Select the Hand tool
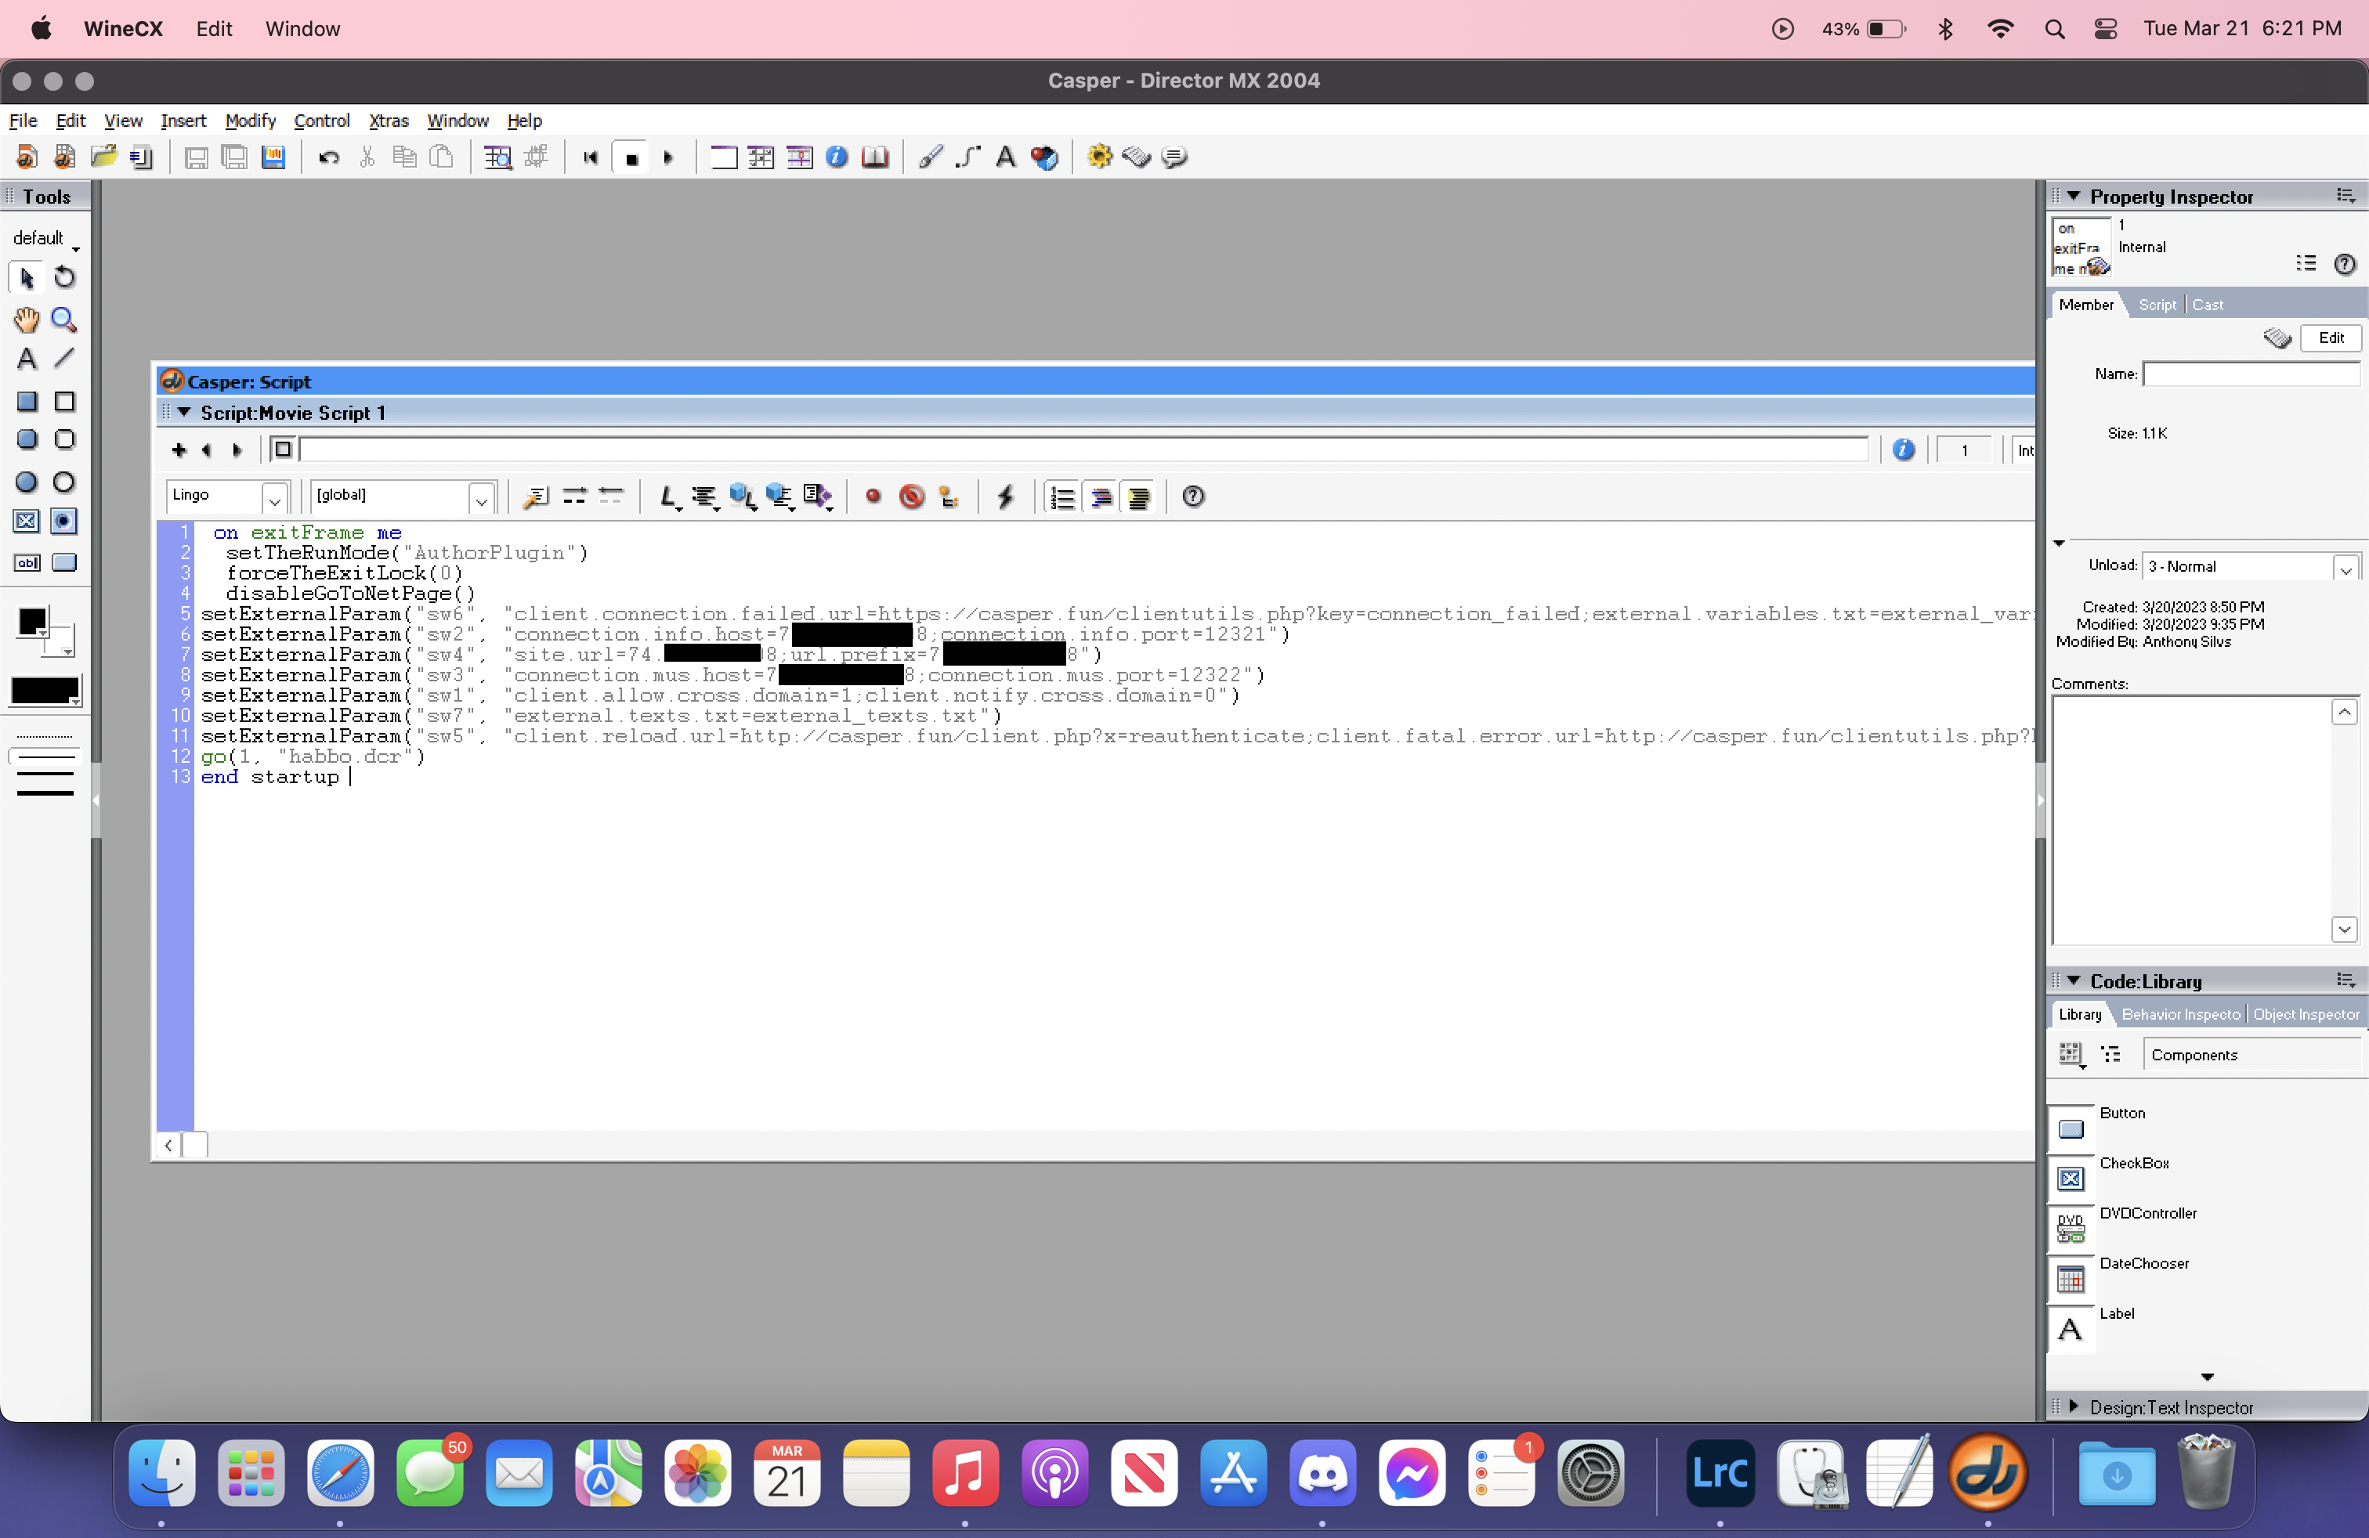Viewport: 2369px width, 1538px height. click(x=26, y=320)
